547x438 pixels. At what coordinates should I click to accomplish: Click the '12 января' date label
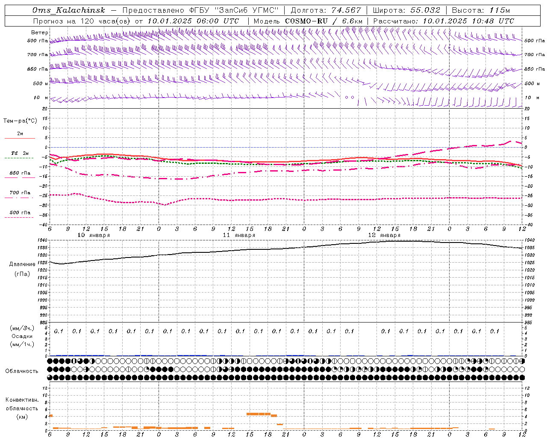[384, 235]
